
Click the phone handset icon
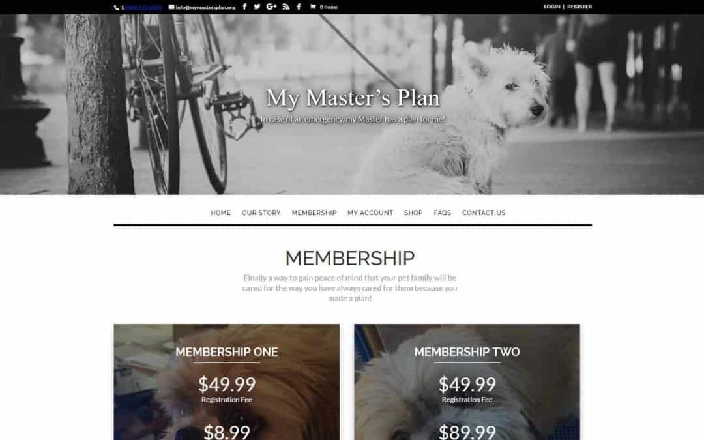[116, 8]
